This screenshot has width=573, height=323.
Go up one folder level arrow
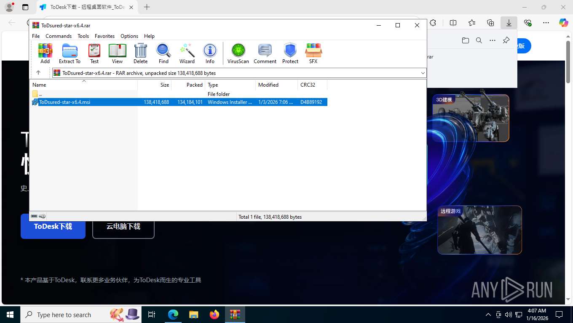point(38,73)
